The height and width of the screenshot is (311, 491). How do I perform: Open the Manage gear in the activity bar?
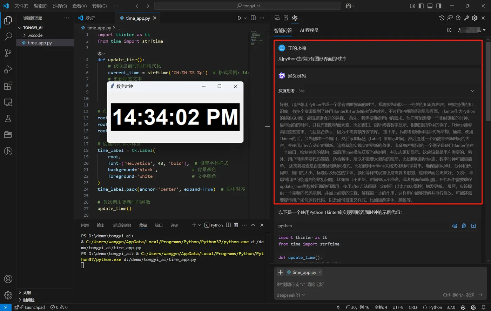click(8, 295)
